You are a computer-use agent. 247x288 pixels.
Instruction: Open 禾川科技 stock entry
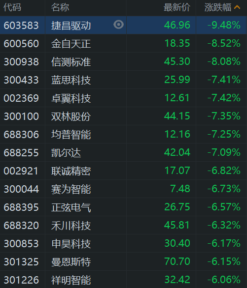pyautogui.click(x=71, y=226)
